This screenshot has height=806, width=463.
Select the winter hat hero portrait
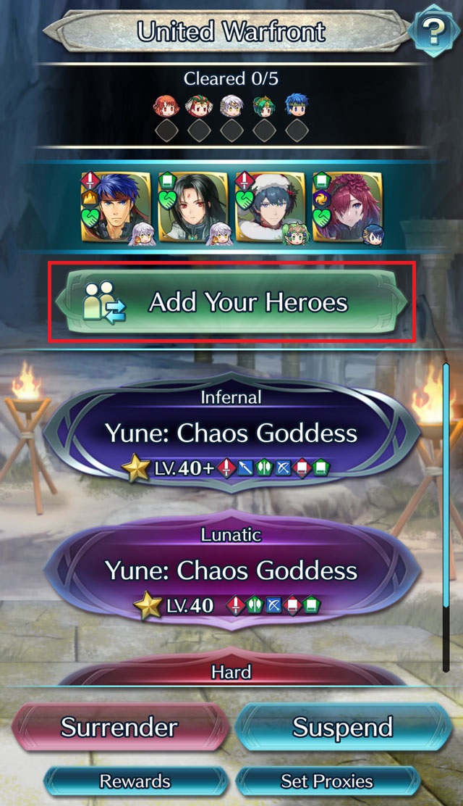coord(271,208)
